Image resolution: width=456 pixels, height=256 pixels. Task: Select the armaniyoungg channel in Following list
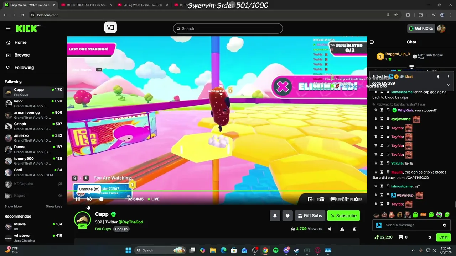(33, 115)
